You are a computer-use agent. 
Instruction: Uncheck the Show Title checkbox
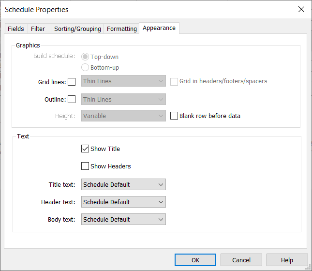pos(86,149)
